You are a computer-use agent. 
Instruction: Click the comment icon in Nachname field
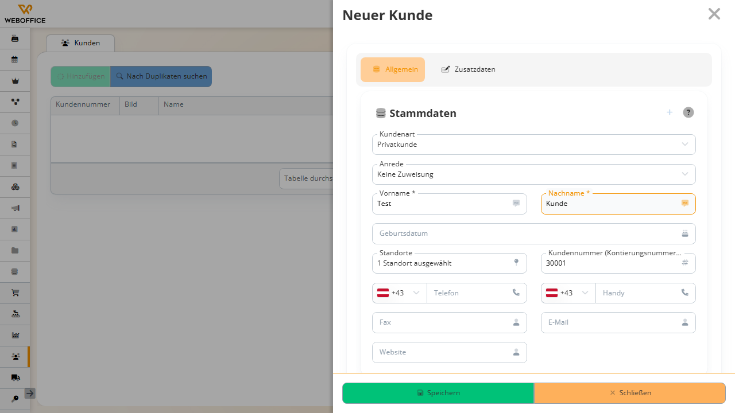(x=684, y=203)
